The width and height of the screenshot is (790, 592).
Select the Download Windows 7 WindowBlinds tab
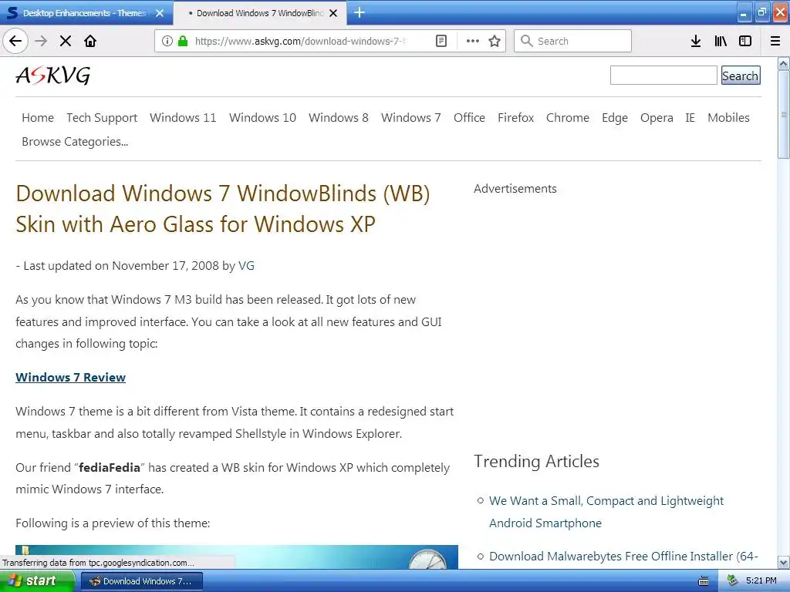[259, 13]
